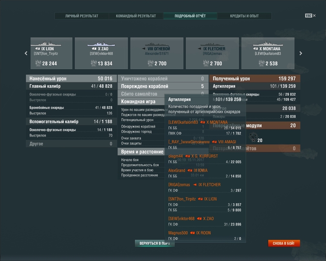The height and width of the screenshot is (261, 326).
Task: Click the ВЕРНУТЬСЯ В ПОРТ button
Action: tap(155, 243)
